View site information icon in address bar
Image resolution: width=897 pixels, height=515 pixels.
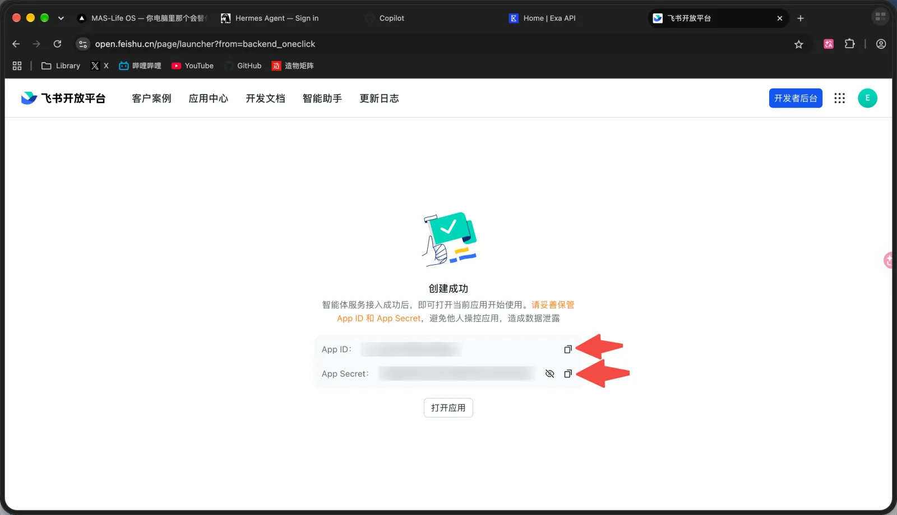click(83, 44)
